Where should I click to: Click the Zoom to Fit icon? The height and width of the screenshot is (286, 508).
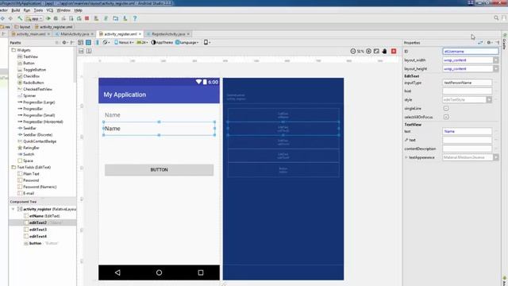pyautogui.click(x=376, y=51)
